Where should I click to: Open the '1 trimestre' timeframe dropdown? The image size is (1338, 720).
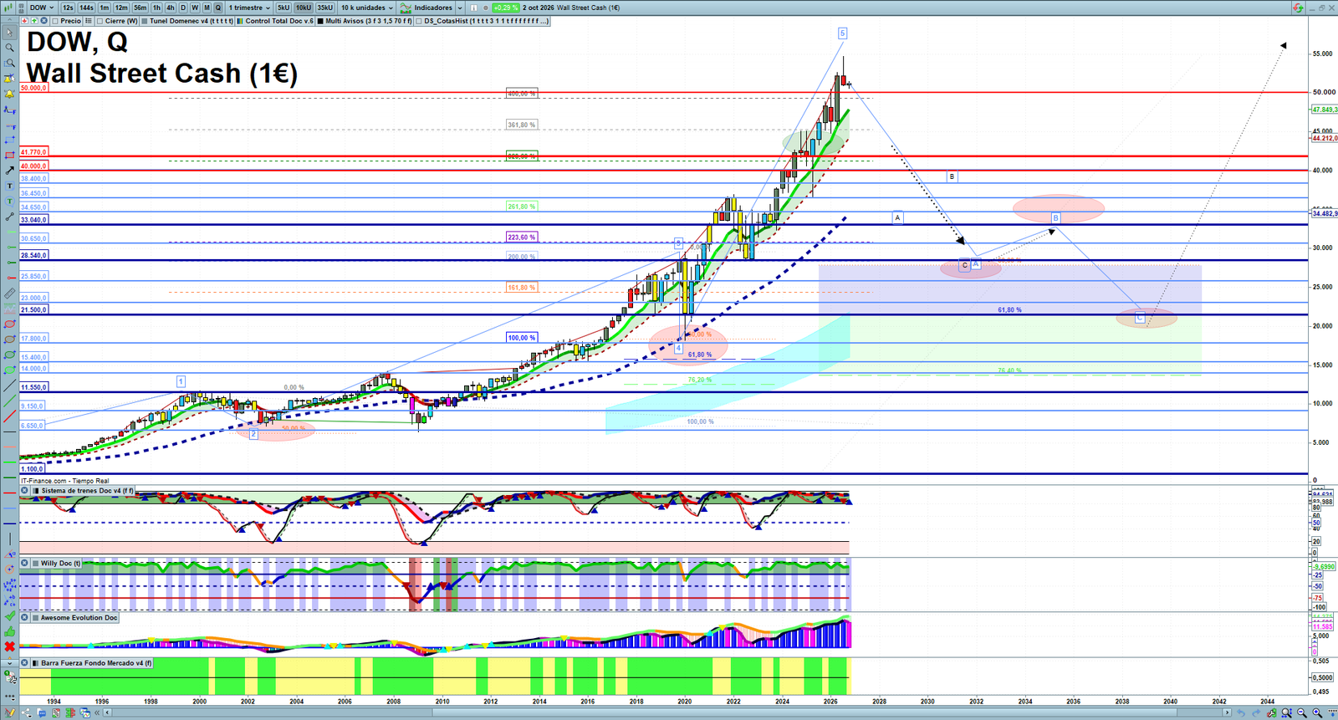[249, 8]
